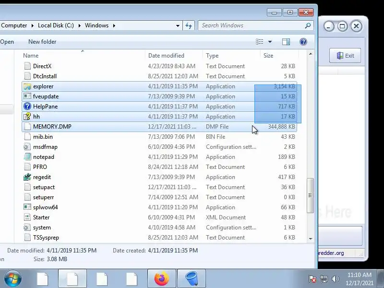The image size is (384, 288).
Task: Sort by the Type column header
Action: coord(231,56)
